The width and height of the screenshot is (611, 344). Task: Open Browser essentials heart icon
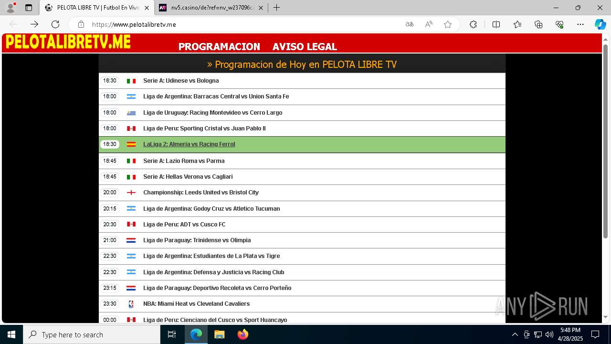(559, 24)
